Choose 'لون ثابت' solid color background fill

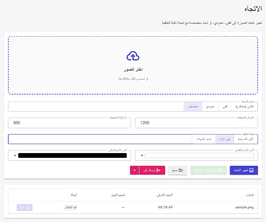click(x=225, y=139)
